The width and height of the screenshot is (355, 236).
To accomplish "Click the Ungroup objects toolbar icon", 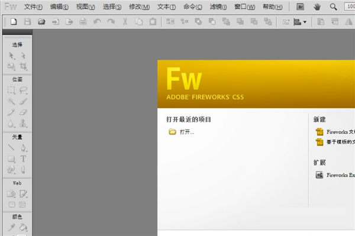I will click(x=184, y=21).
